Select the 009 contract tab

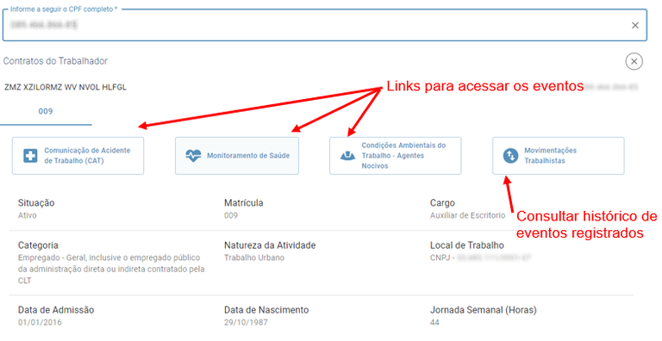[46, 111]
